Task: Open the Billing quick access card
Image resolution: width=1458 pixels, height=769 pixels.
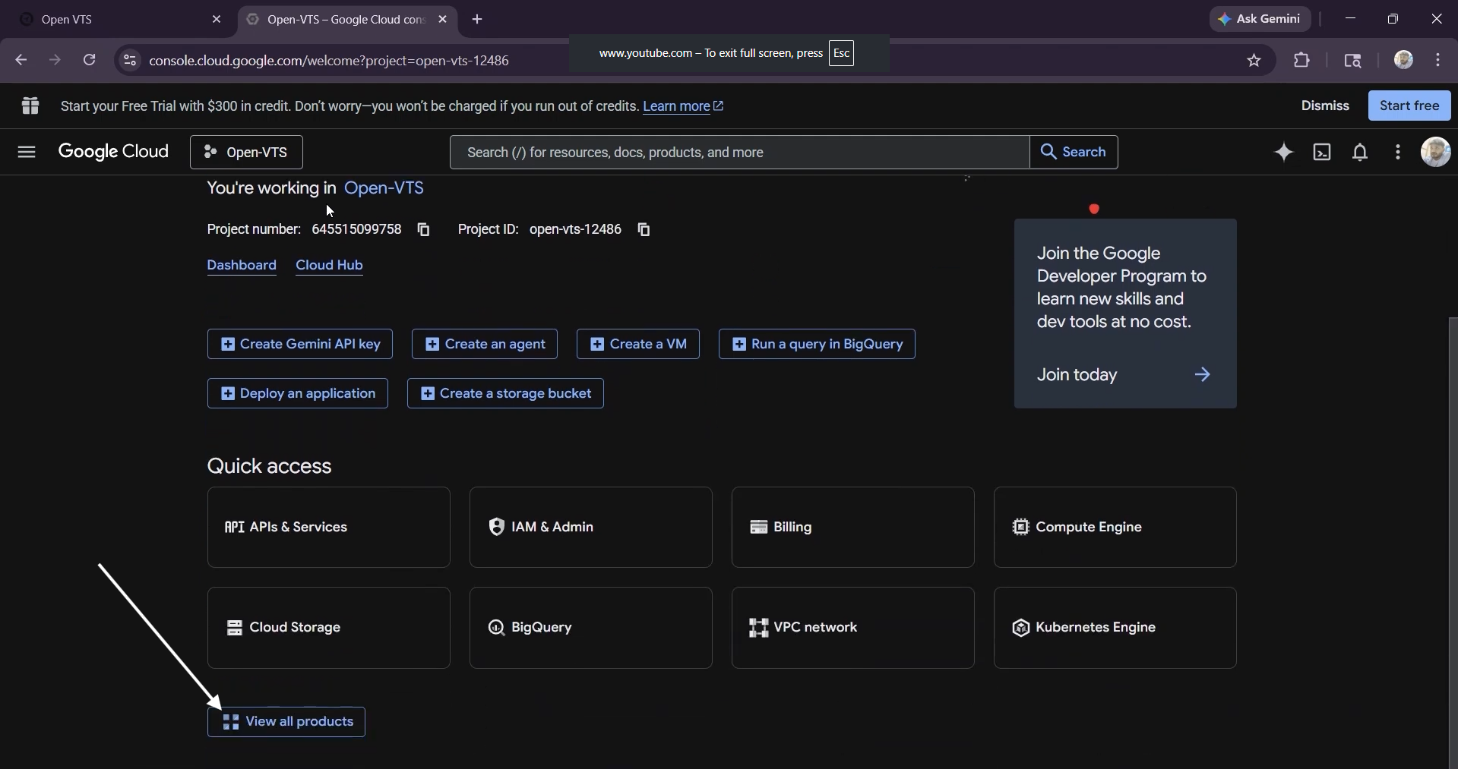Action: (x=853, y=528)
